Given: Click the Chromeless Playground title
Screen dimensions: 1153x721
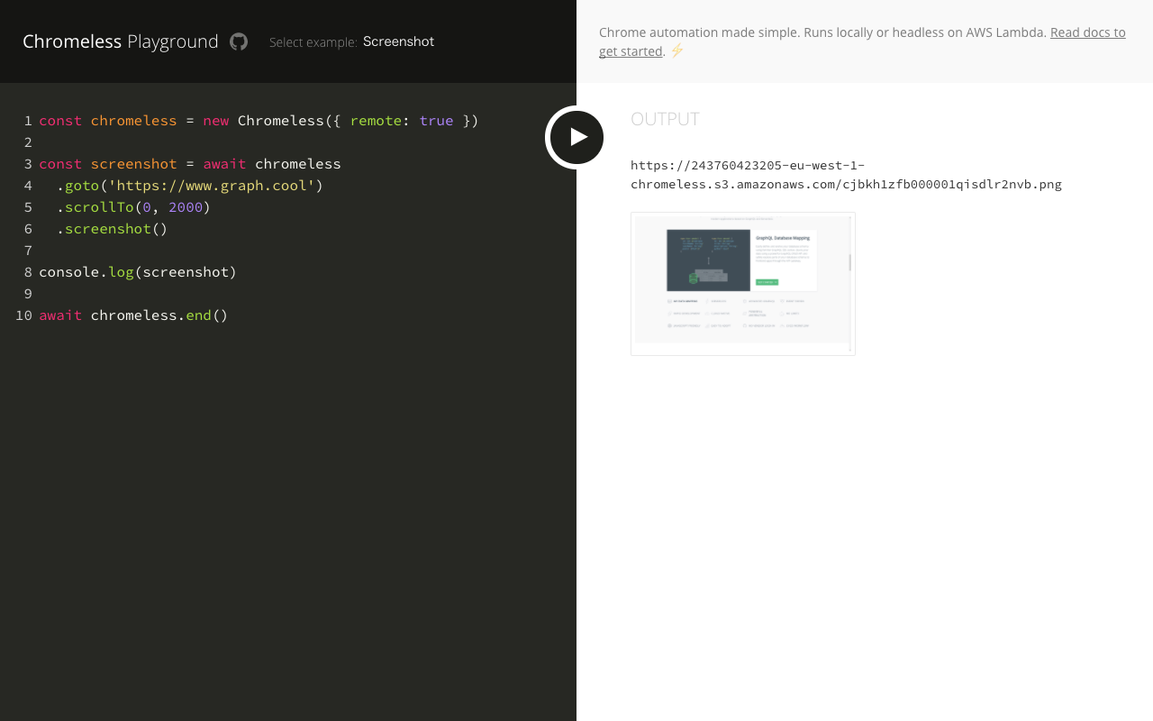Looking at the screenshot, I should 121,41.
